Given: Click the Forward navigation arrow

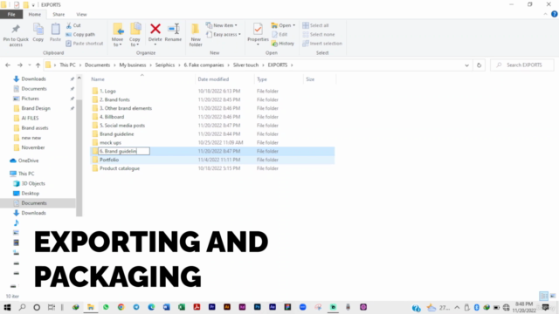Looking at the screenshot, I should tap(20, 65).
